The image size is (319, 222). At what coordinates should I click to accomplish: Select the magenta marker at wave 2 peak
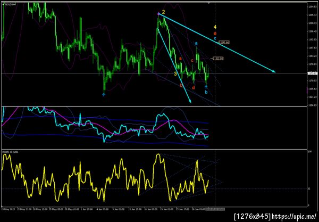[158, 14]
